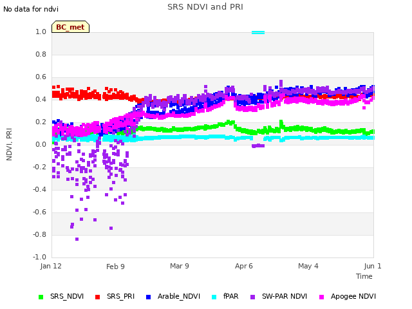Click the Jun 1 x-axis tick label
The width and height of the screenshot is (412, 309).
373,266
